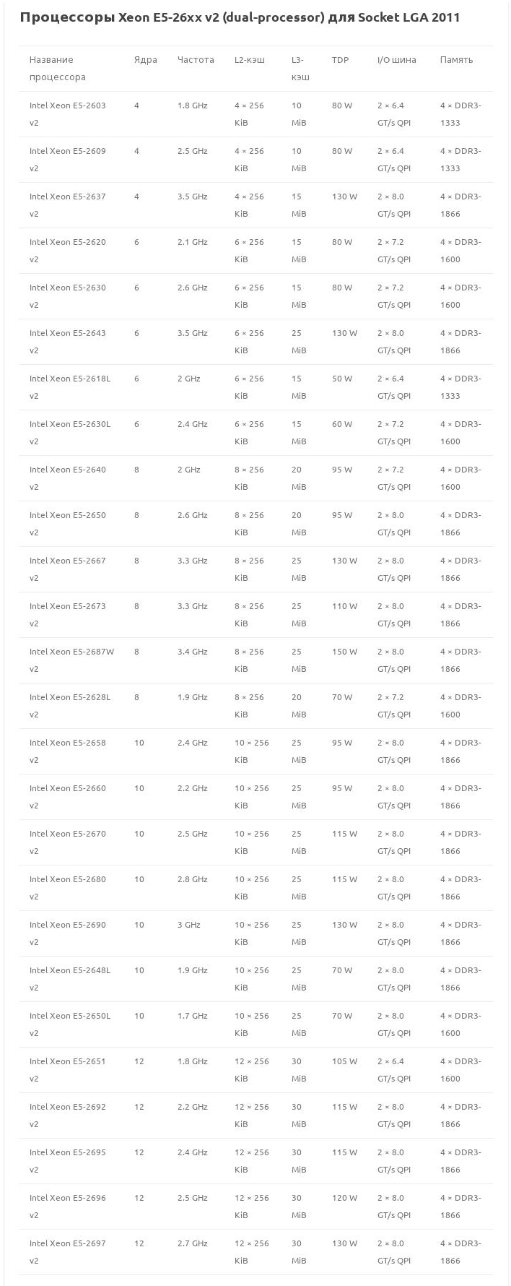Click the "I/O шина" column header

tap(396, 60)
